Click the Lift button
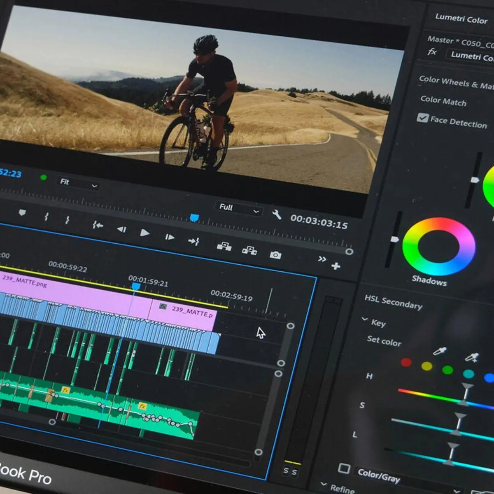 [224, 246]
